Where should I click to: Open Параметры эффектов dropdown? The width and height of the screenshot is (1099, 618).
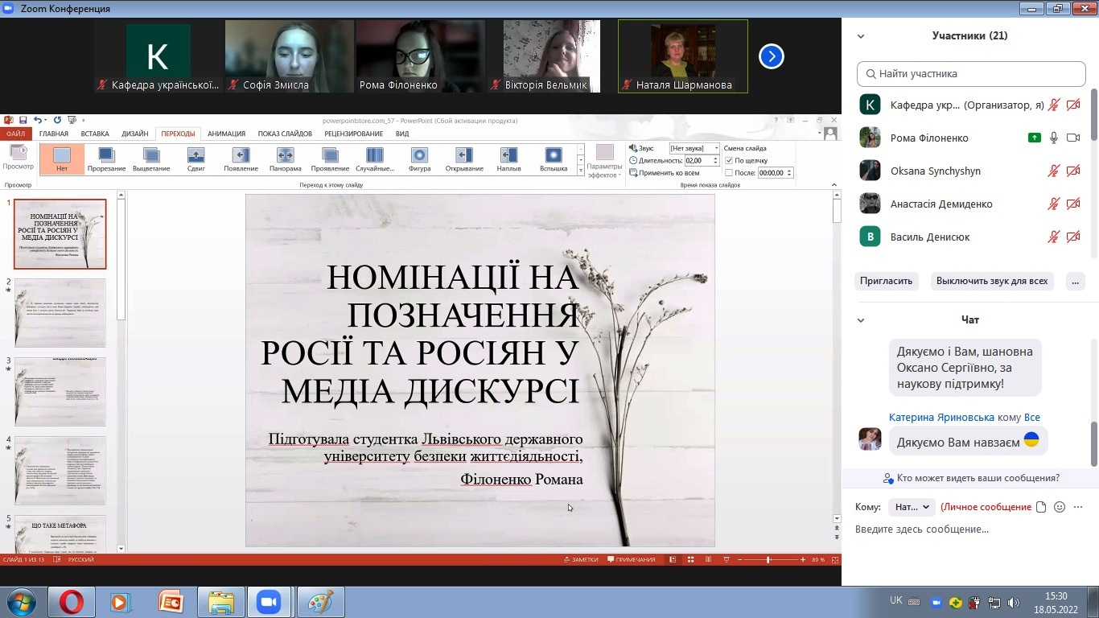click(604, 161)
